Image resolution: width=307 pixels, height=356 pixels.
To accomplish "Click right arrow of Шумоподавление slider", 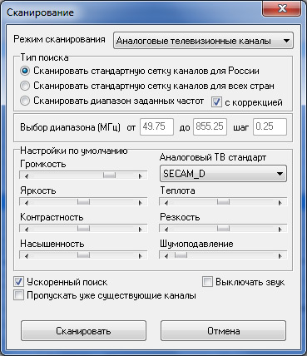I will (280, 256).
